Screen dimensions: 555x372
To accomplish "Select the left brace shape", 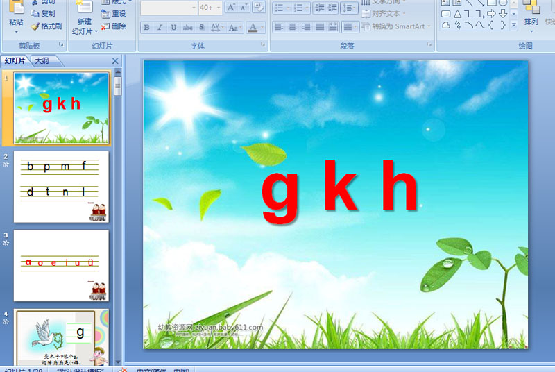I will click(492, 25).
